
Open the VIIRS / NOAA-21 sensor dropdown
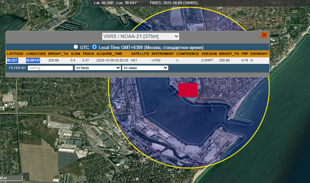(141, 36)
